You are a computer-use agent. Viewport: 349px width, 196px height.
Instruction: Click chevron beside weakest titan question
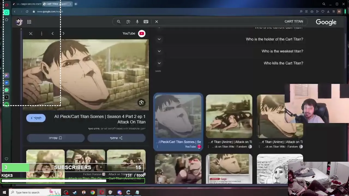tap(159, 51)
